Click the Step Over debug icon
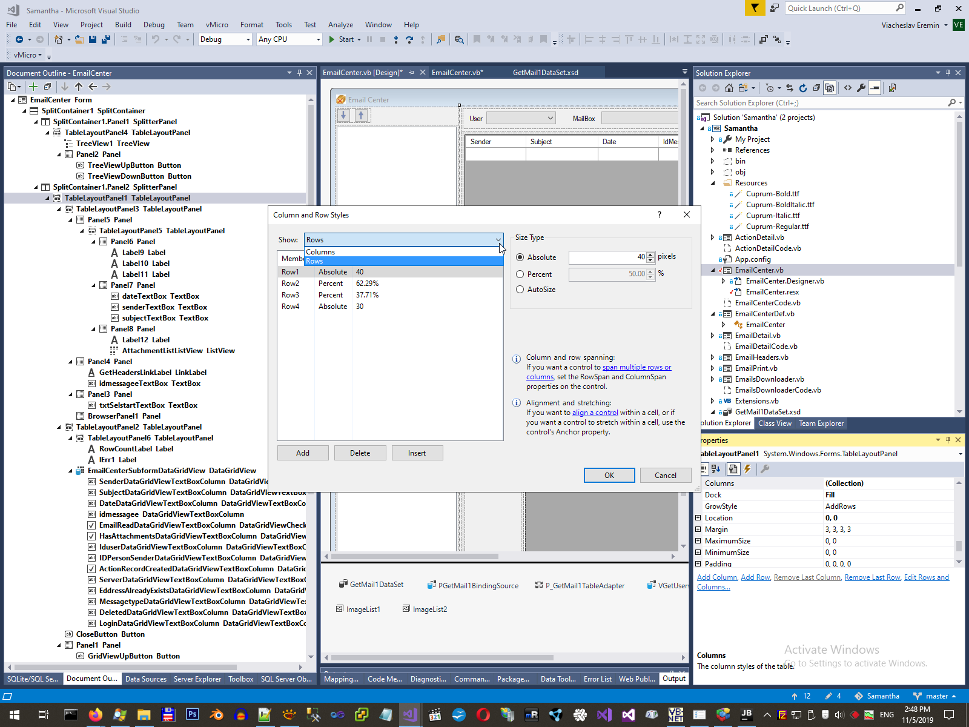 pos(409,39)
